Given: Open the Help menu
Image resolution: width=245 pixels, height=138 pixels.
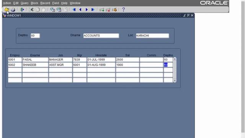Looking at the screenshot, I should [x=64, y=3].
